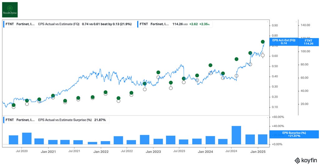Click the '21.87%' value in surprise legend
321x166 pixels.
pyautogui.click(x=100, y=120)
